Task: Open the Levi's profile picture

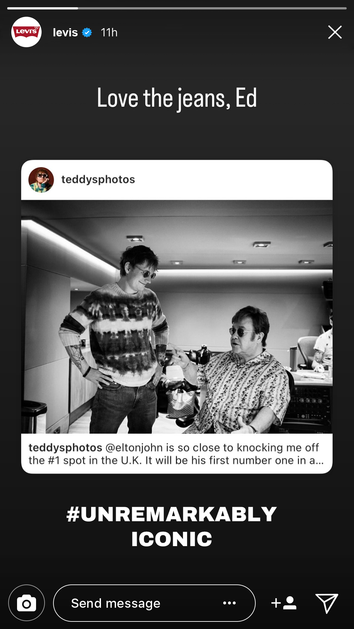Action: (26, 32)
